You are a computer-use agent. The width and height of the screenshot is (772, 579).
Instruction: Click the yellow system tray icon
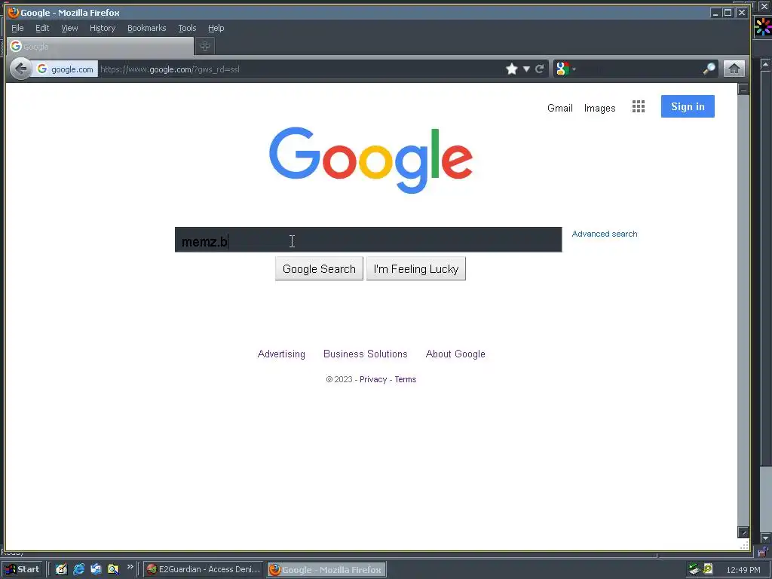pos(708,568)
